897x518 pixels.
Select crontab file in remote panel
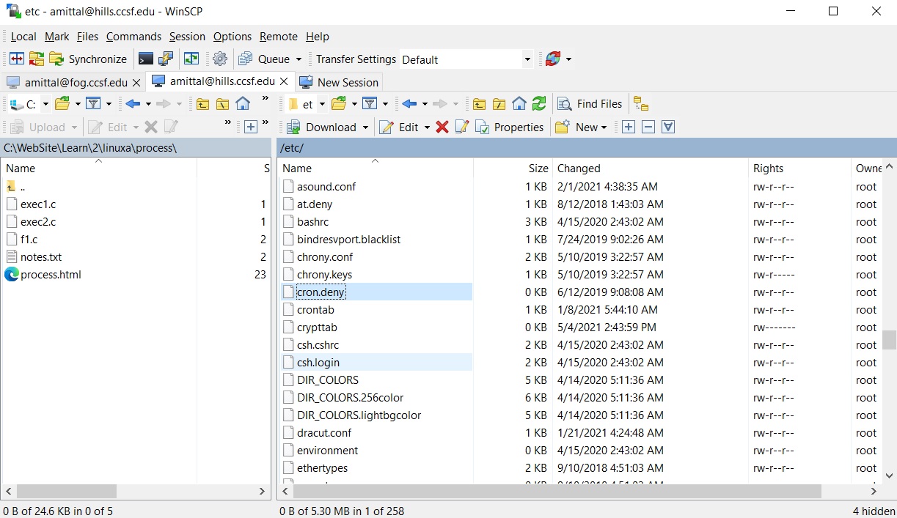[x=315, y=310]
